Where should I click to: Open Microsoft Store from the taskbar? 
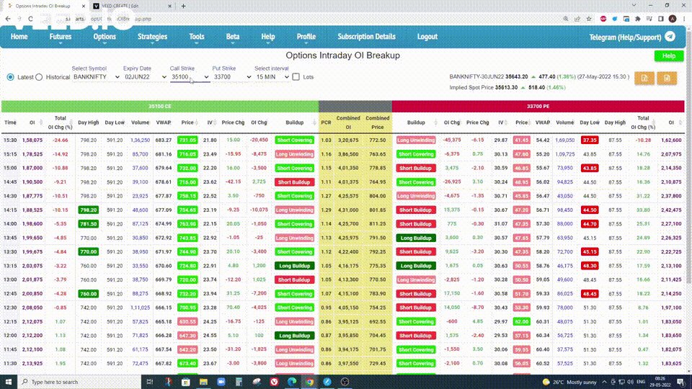[185, 382]
